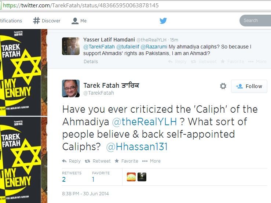271x203 pixels.
Task: Retweet the main Tarek Fatah tweet
Action: click(98, 161)
